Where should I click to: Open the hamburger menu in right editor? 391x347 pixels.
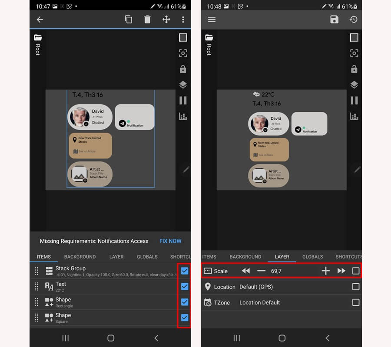point(212,20)
